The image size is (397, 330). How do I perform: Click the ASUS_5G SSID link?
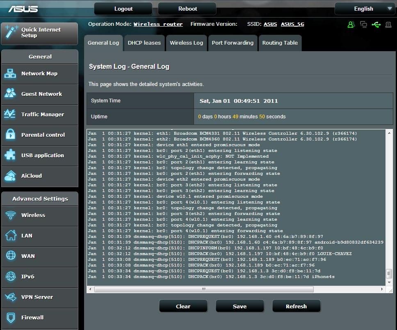(x=292, y=24)
